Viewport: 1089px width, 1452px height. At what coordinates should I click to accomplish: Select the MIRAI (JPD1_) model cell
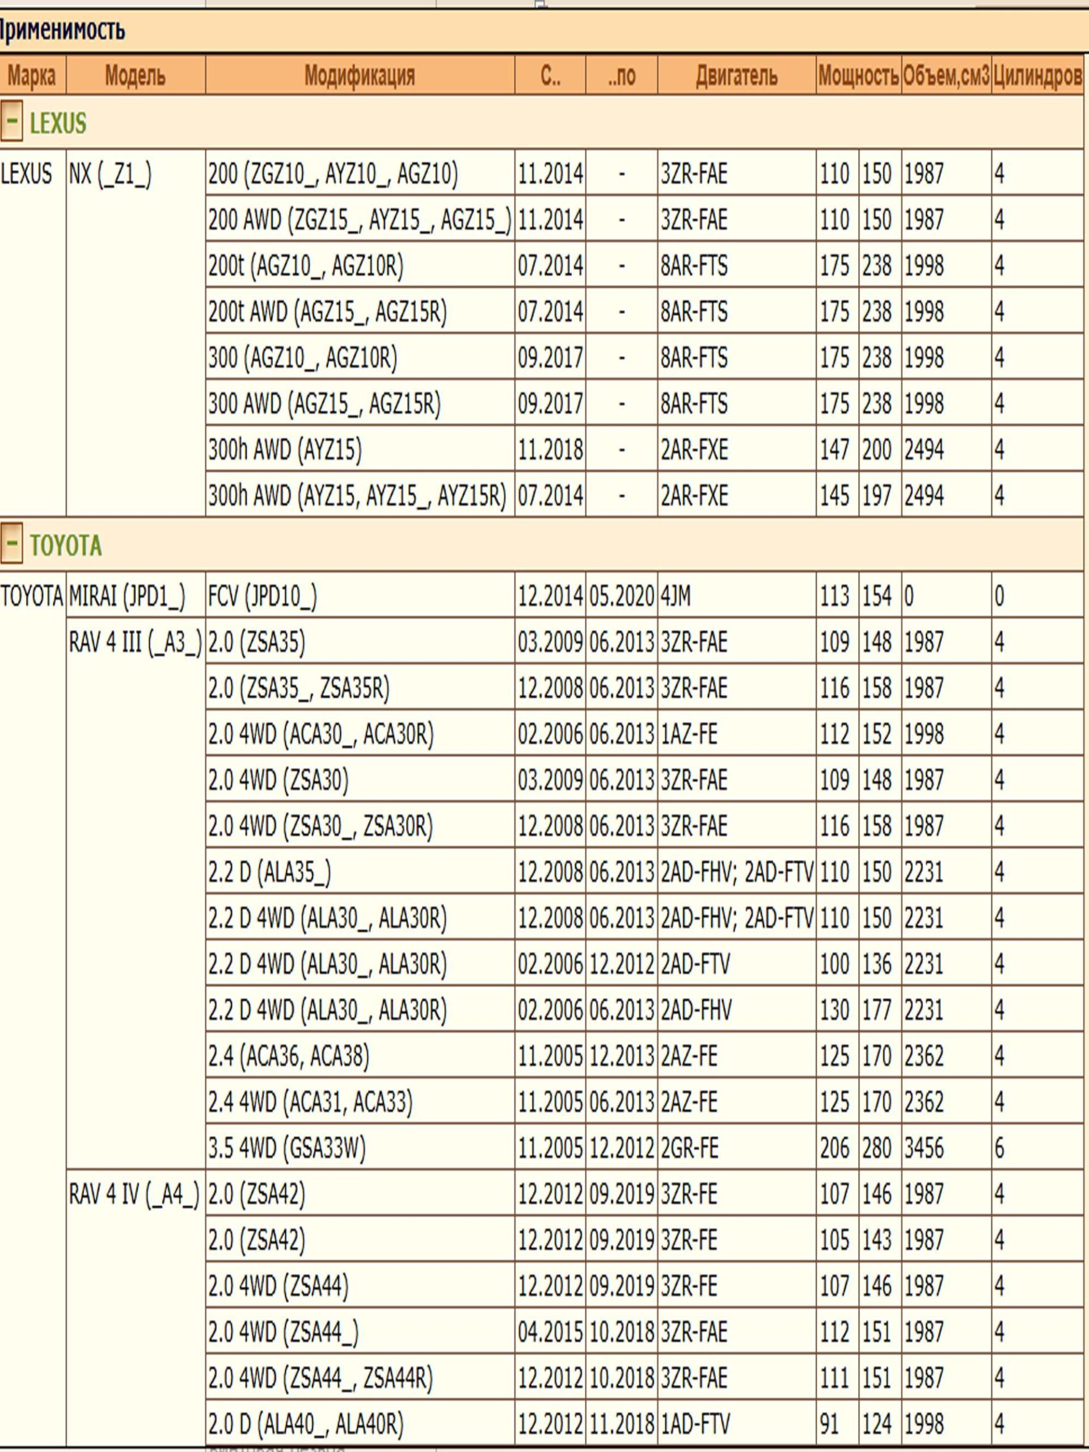tap(128, 596)
